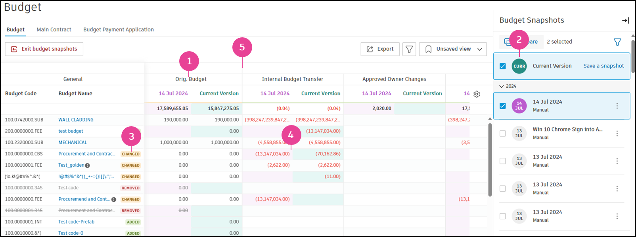This screenshot has width=636, height=237.
Task: Click the Budget Name column header
Action: (x=75, y=94)
